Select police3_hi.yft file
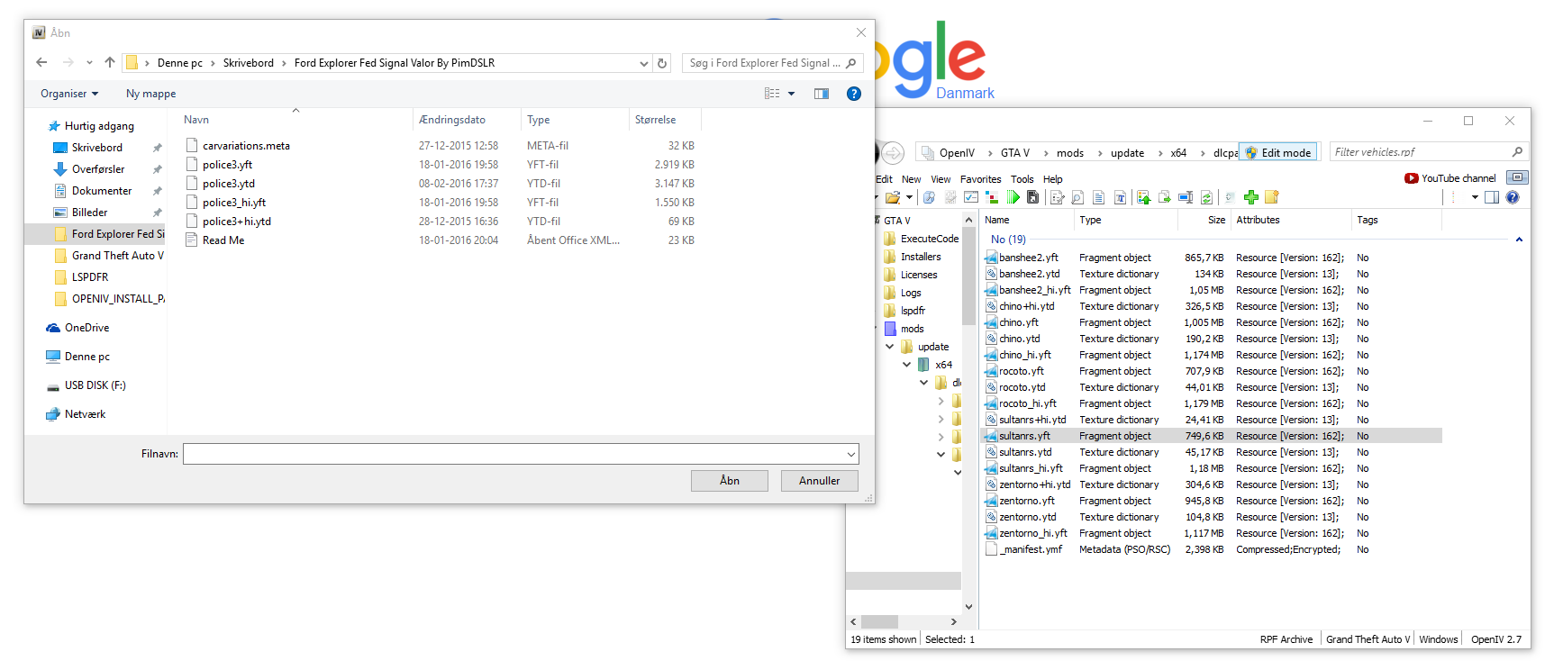The image size is (1554, 670). pyautogui.click(x=234, y=203)
